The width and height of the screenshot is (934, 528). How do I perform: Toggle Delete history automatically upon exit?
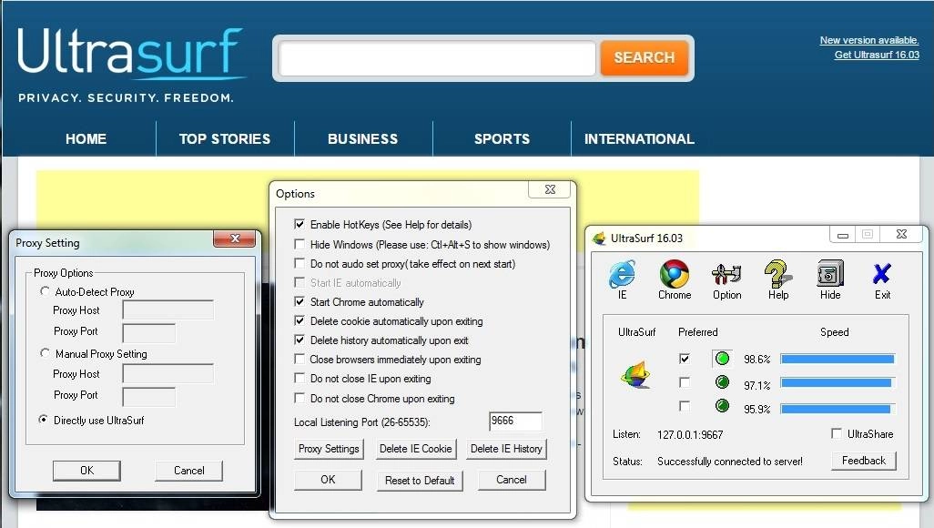(299, 340)
